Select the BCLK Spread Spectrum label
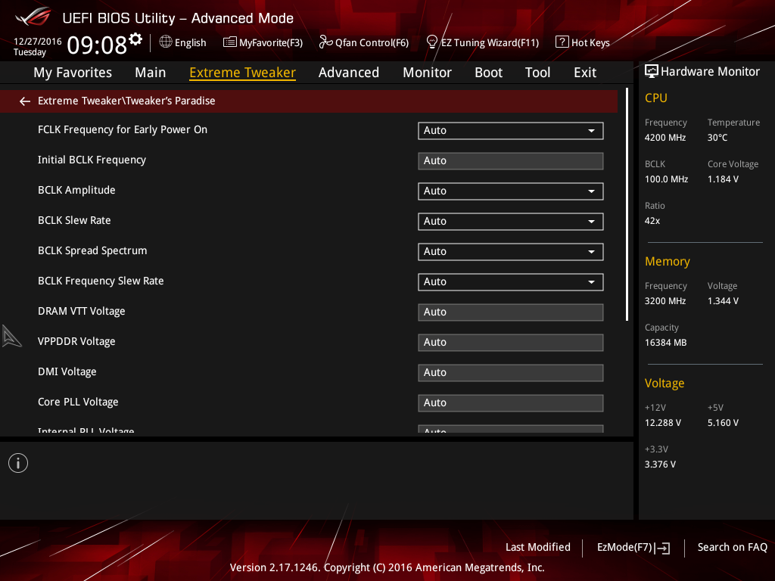The width and height of the screenshot is (775, 581). pos(92,251)
